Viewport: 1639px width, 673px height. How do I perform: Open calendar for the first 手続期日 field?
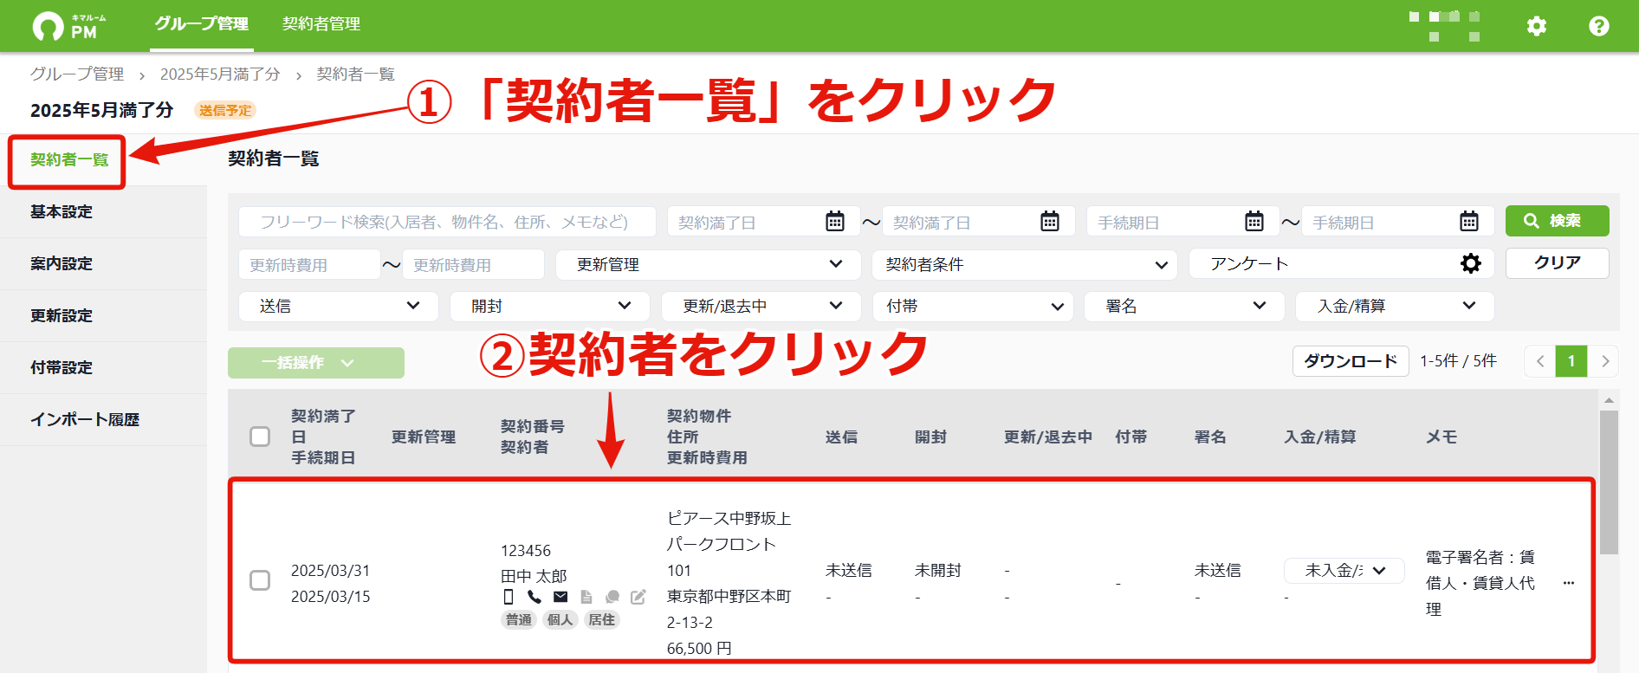1254,221
